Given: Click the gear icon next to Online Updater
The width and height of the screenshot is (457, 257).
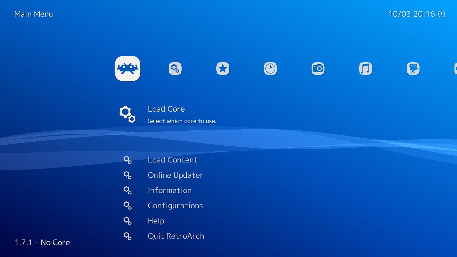Looking at the screenshot, I should coord(127,175).
